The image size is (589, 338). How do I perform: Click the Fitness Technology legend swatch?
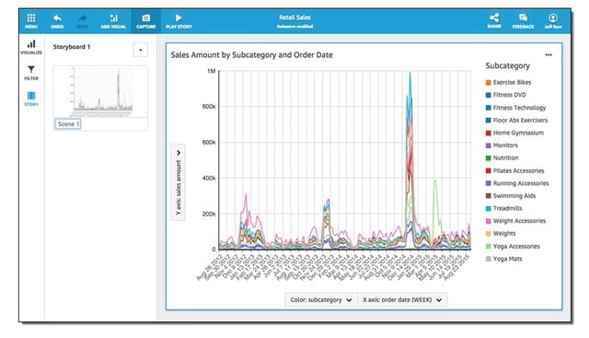tap(489, 108)
